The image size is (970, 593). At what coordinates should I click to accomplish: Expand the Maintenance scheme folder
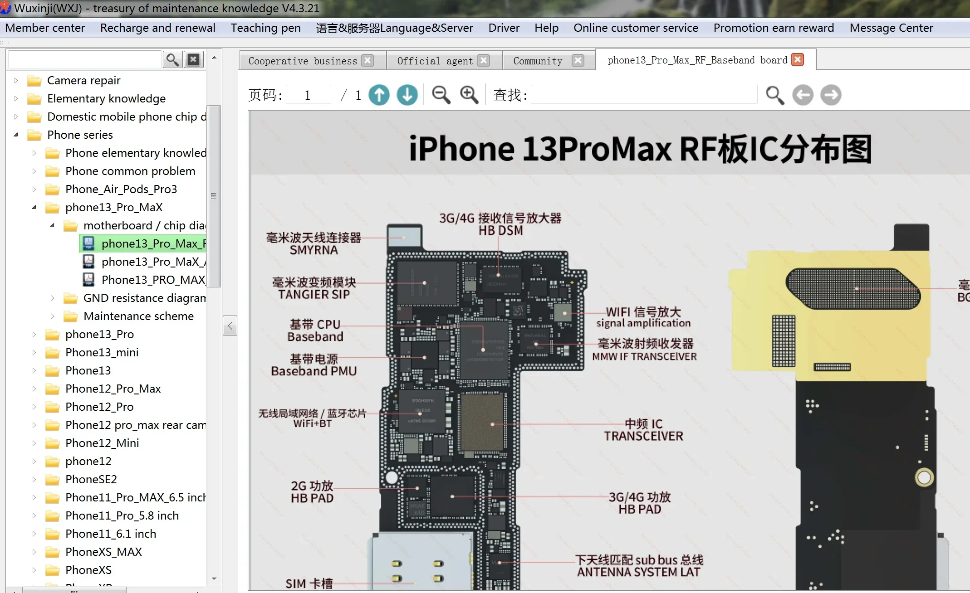(x=52, y=316)
